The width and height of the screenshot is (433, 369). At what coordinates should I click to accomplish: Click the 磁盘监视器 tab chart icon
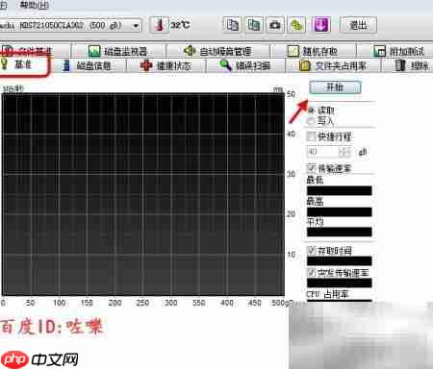click(94, 51)
